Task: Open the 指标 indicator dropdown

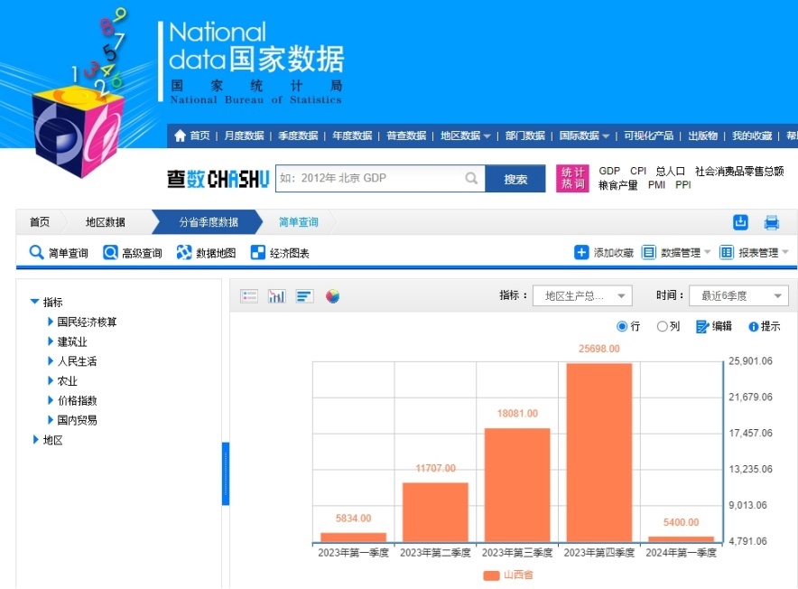Action: (x=582, y=295)
